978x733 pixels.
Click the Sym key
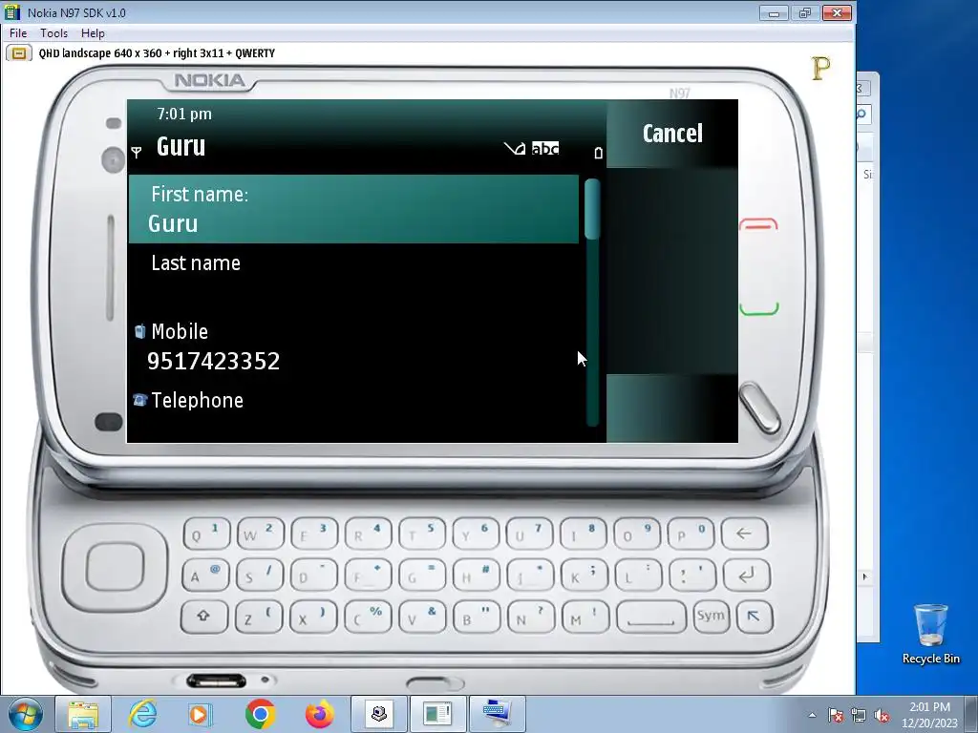click(711, 617)
